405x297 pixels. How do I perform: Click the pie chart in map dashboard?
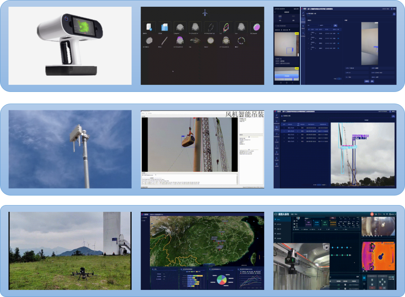pyautogui.click(x=222, y=280)
